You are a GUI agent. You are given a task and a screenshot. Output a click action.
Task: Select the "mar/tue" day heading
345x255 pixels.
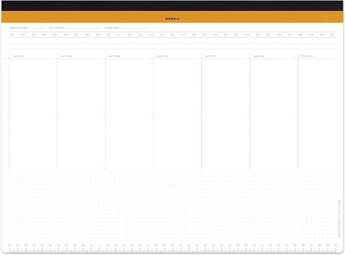(66, 56)
